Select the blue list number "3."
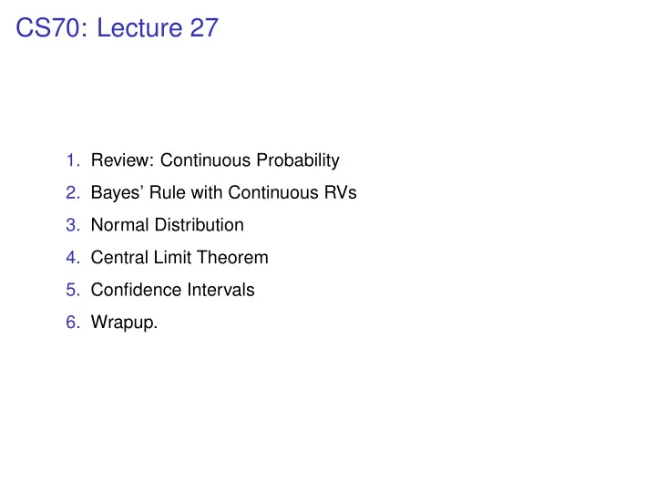 coord(73,225)
